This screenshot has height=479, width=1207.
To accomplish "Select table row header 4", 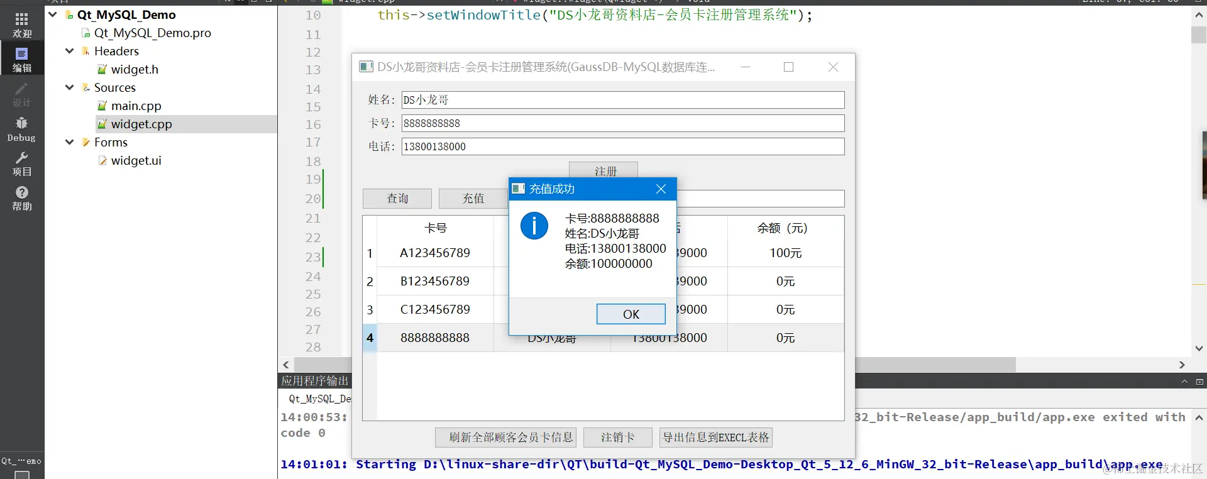I will [370, 338].
